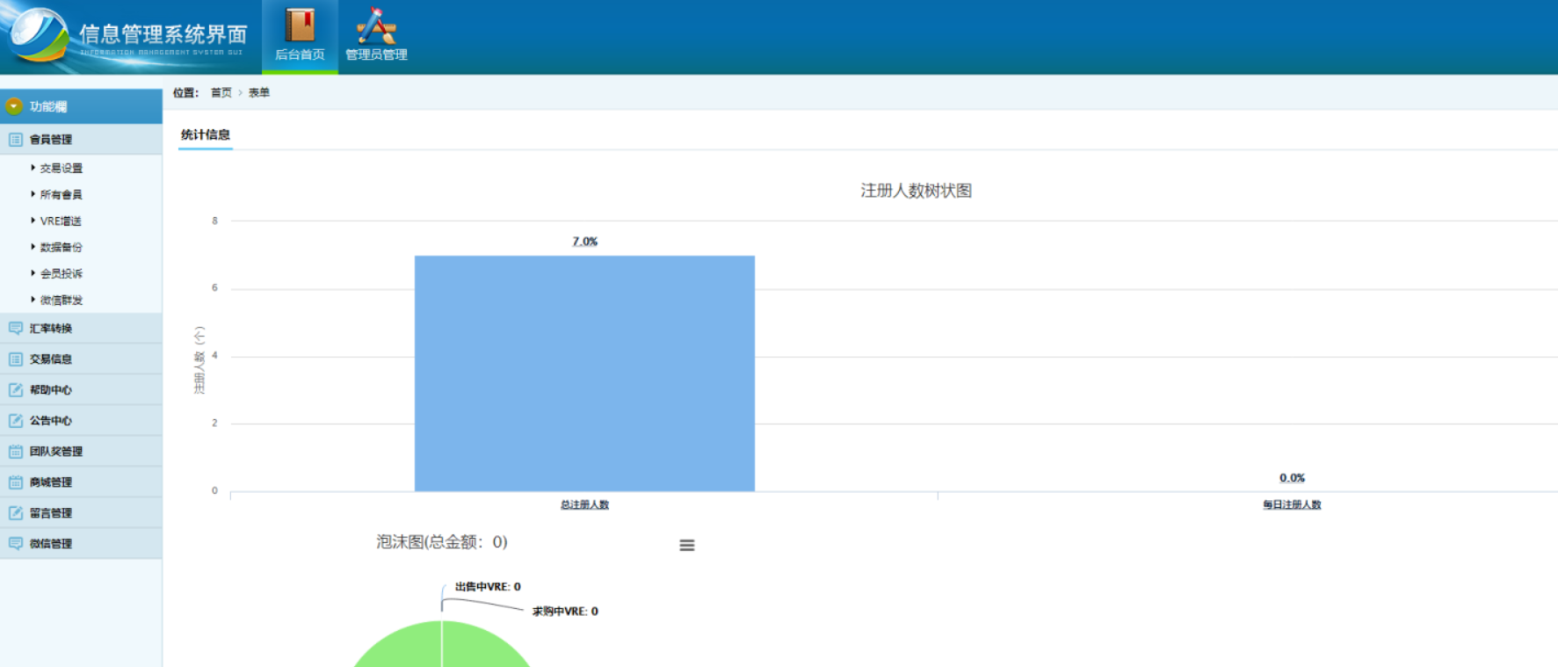1558x667 pixels.
Task: Open the 数据备份 submenu item
Action: pyautogui.click(x=61, y=247)
